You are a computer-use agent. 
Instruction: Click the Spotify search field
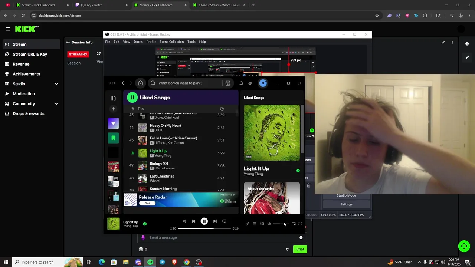click(x=186, y=83)
